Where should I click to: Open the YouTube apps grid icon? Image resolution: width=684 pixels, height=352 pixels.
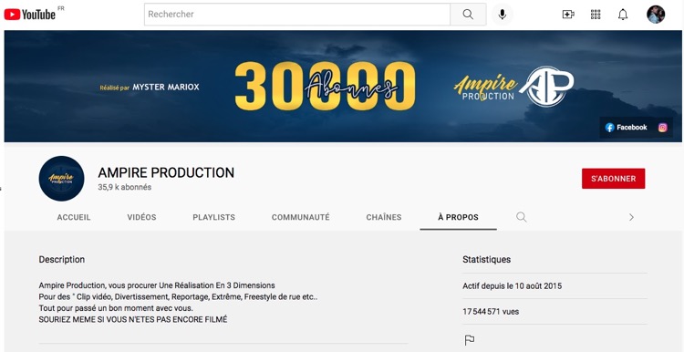596,15
